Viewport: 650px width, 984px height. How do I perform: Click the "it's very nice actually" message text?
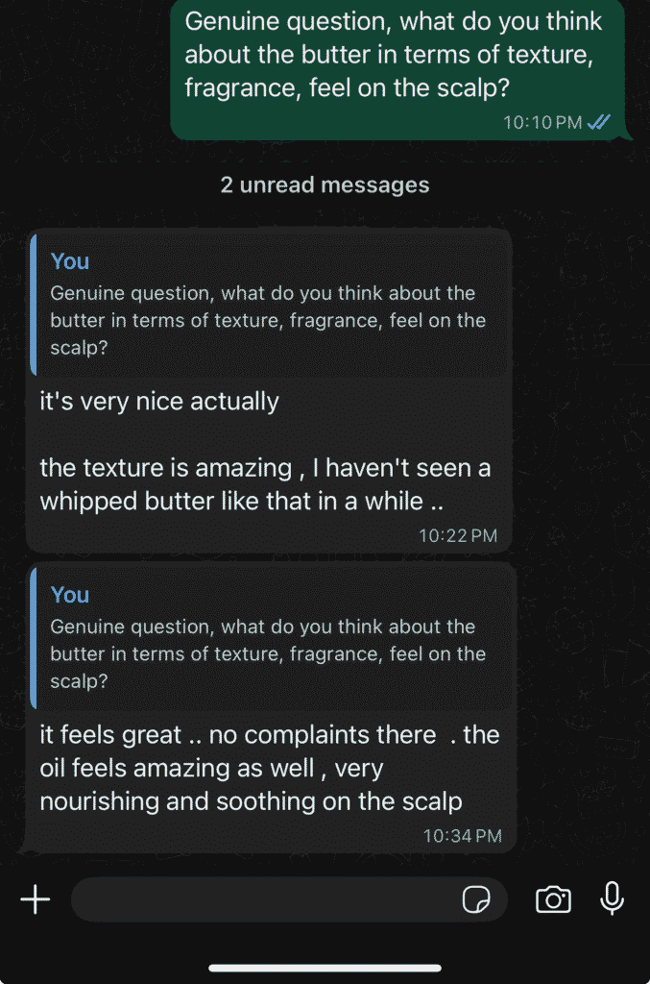coord(159,401)
